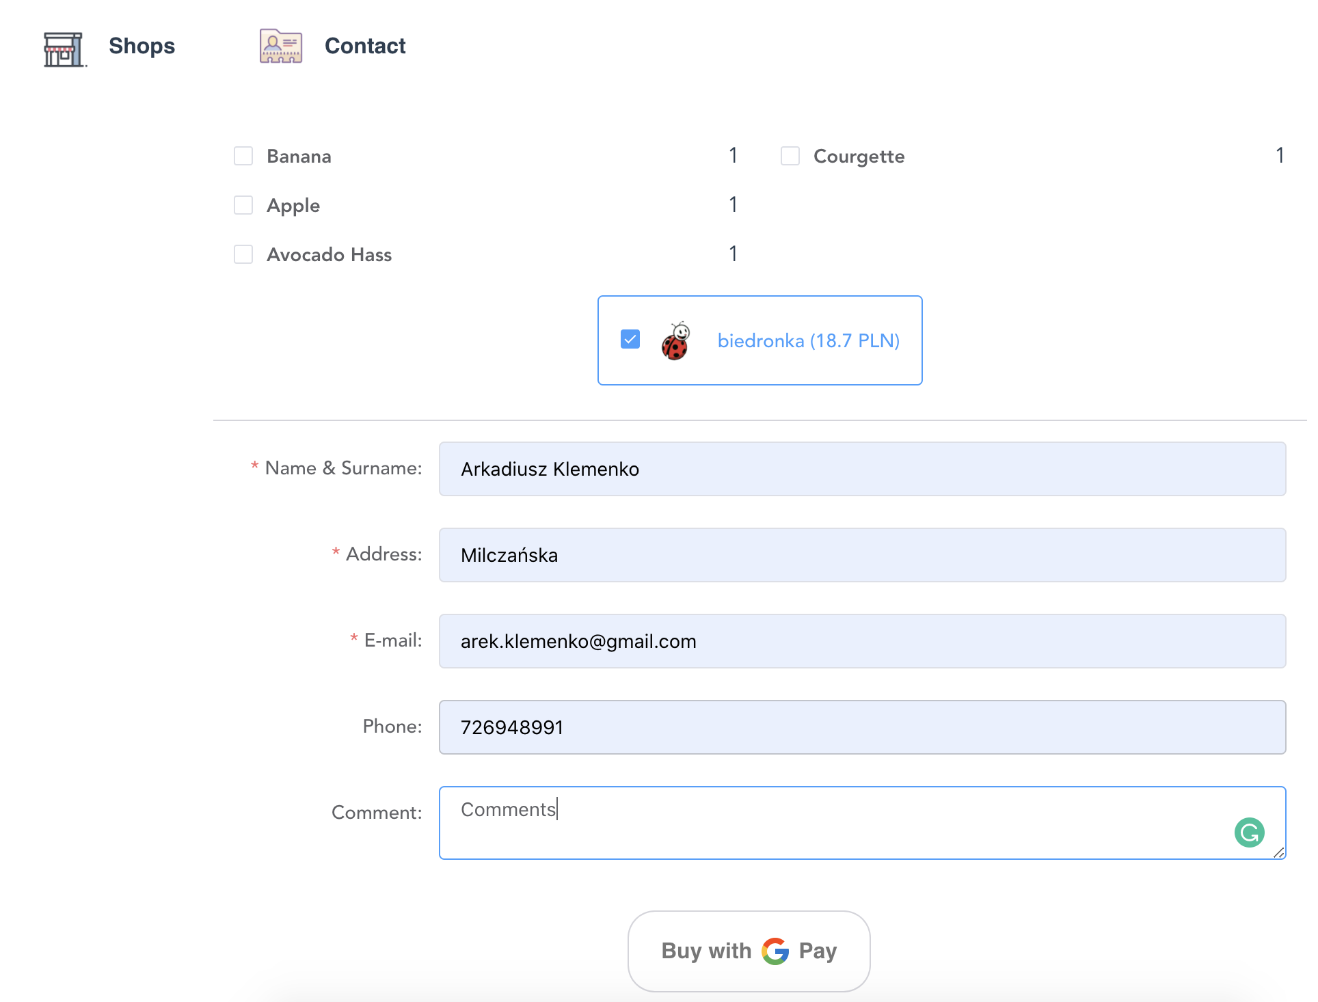Image resolution: width=1318 pixels, height=1002 pixels.
Task: Click the biedronka ladybug logo
Action: point(675,341)
